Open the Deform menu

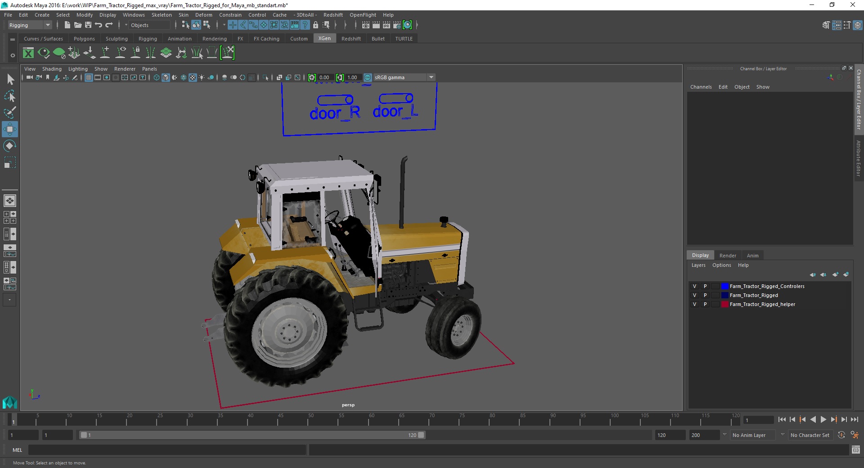203,15
